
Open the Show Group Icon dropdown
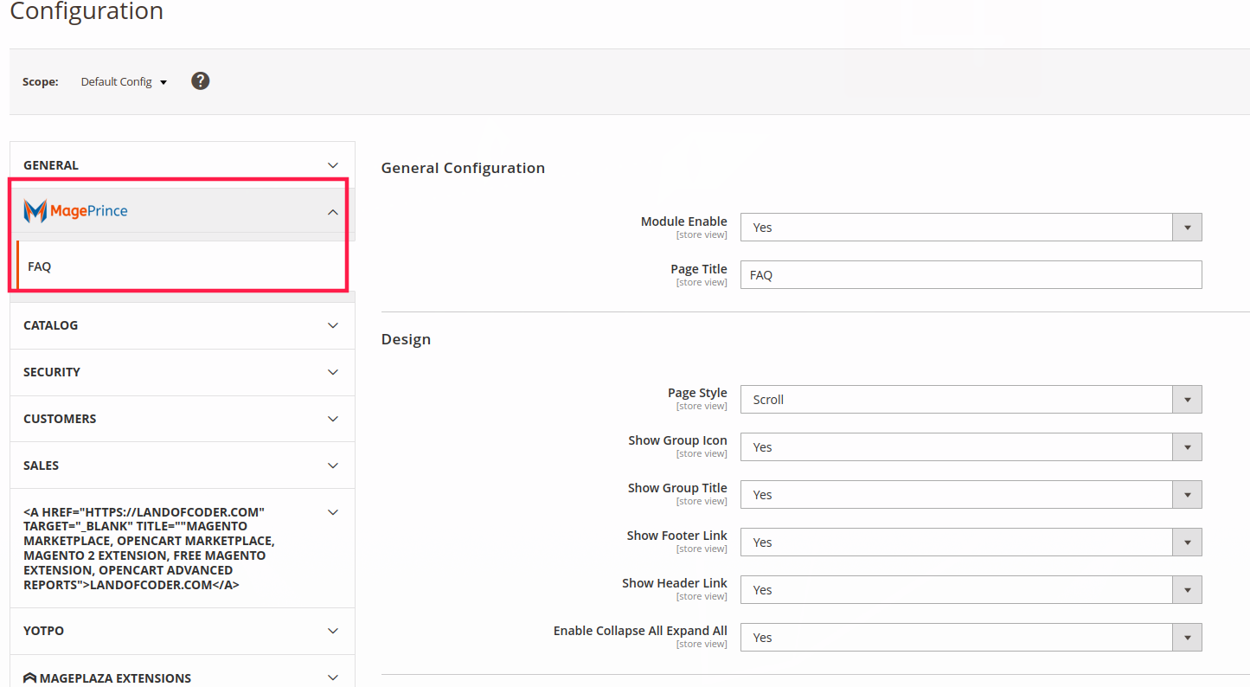971,447
